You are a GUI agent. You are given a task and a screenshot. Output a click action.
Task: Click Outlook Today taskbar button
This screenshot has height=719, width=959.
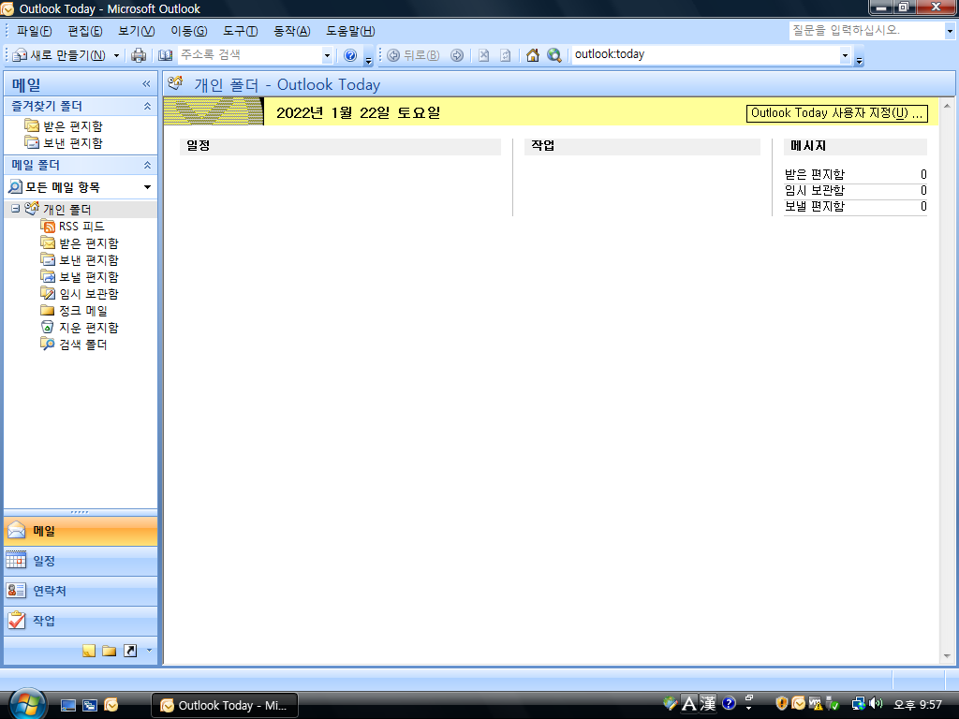point(225,705)
